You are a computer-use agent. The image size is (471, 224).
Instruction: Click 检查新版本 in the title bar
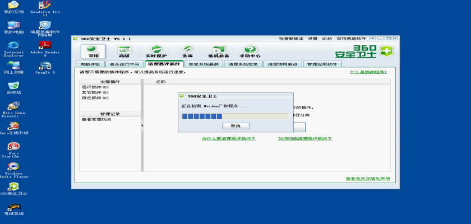coord(291,39)
